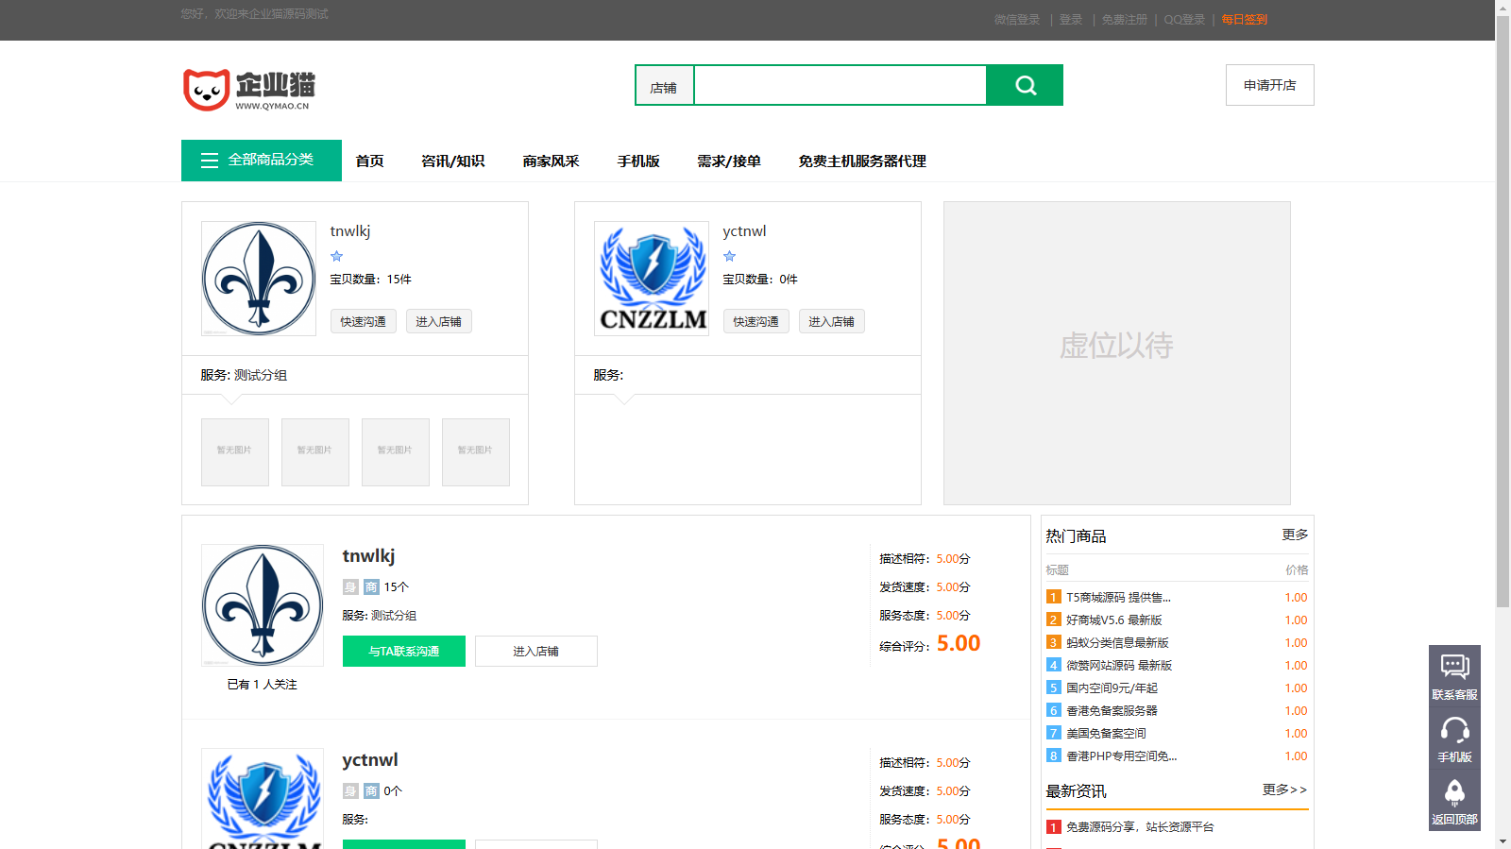
Task: Click the 身 identity badge for tnwlkj
Action: click(x=350, y=587)
